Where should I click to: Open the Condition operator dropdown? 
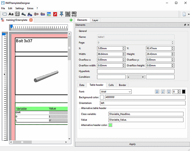(x=136, y=77)
